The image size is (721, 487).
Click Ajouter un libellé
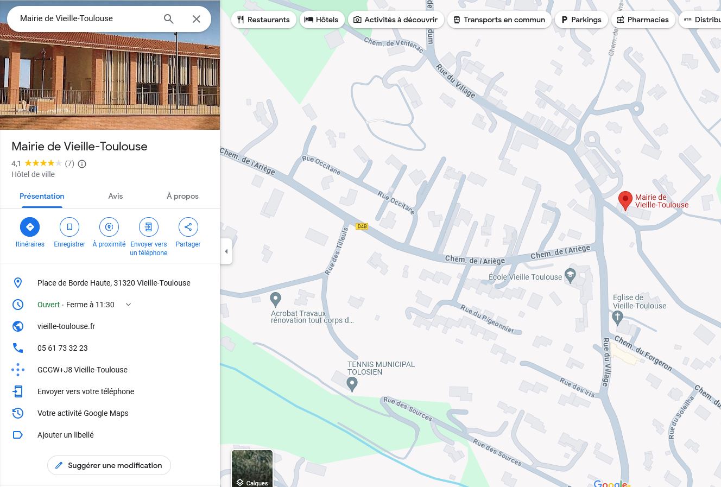coord(66,435)
